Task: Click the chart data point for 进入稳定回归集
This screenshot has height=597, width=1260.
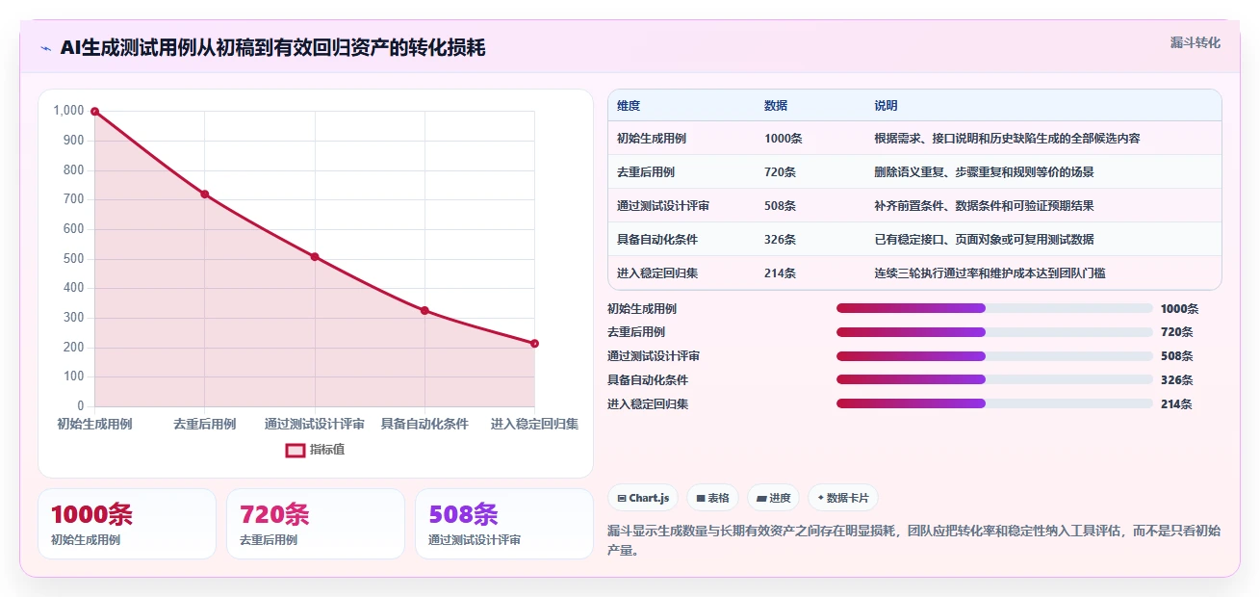Action: pyautogui.click(x=534, y=344)
